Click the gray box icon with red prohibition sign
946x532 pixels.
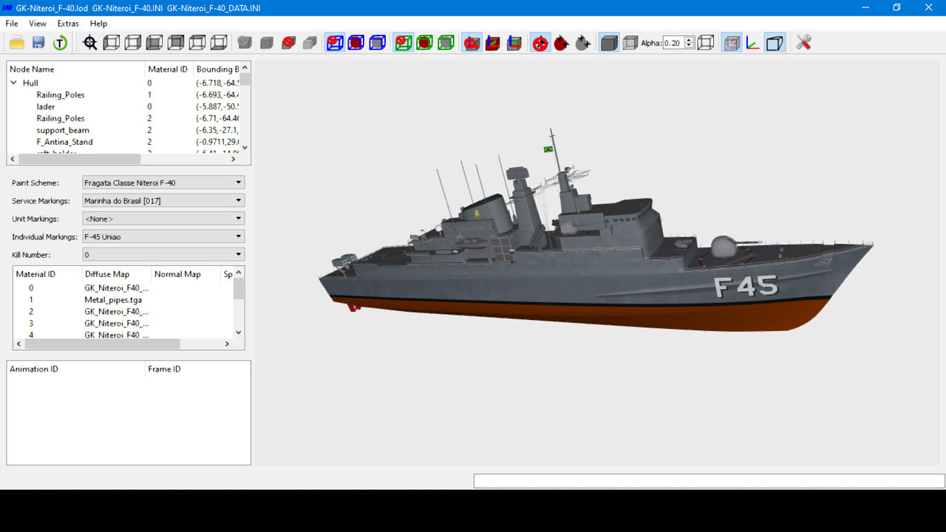288,43
